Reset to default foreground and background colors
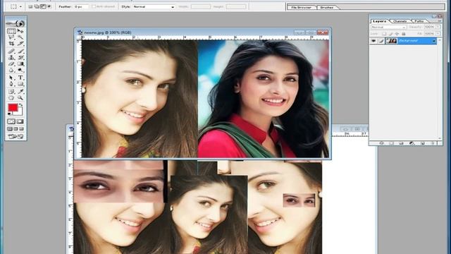Viewport: 451px width, 254px height. pyautogui.click(x=9, y=114)
